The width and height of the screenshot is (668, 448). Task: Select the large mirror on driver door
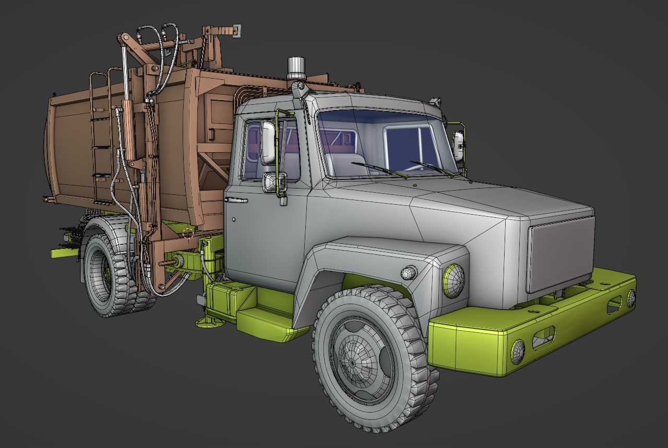(268, 142)
